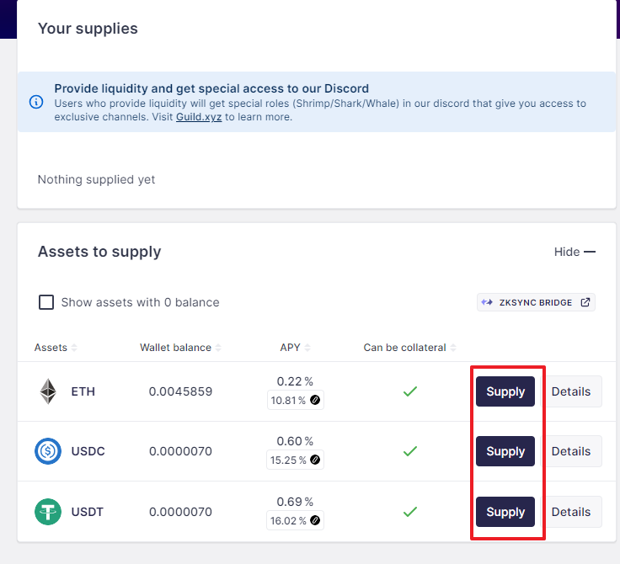The width and height of the screenshot is (620, 564).
Task: Click the USDC token icon
Action: [48, 451]
